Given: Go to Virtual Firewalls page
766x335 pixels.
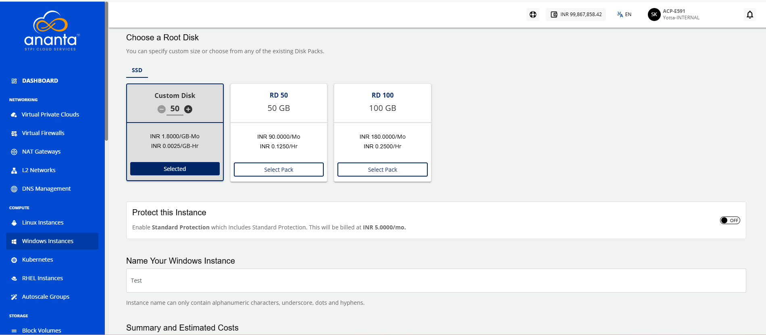Looking at the screenshot, I should 43,133.
